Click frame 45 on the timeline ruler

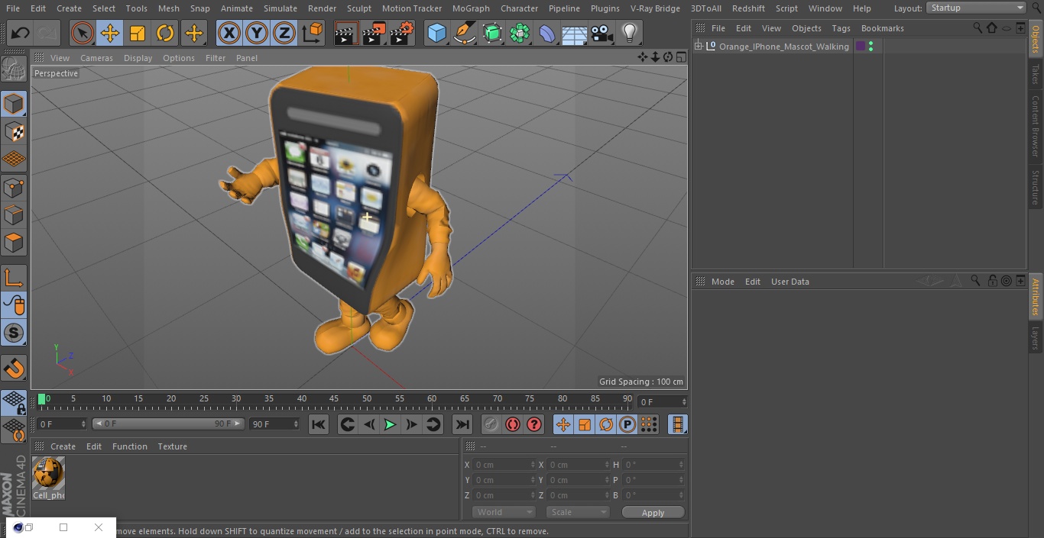click(334, 399)
